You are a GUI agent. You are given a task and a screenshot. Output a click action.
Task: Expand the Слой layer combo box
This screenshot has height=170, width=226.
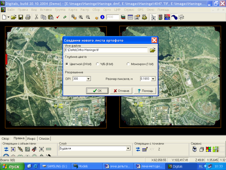(128, 148)
